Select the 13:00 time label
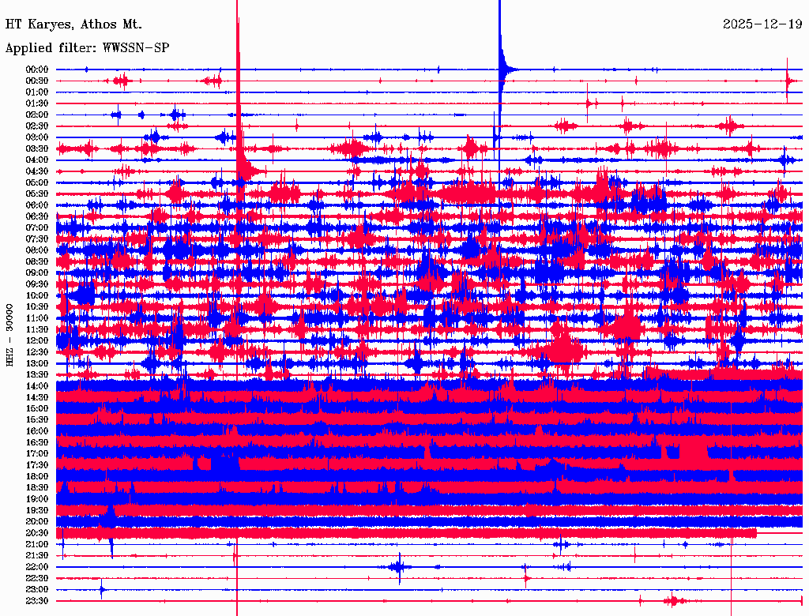The width and height of the screenshot is (809, 616). coord(36,364)
